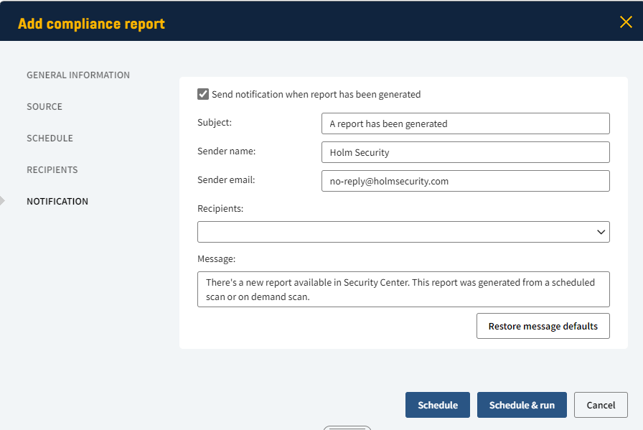Viewport: 643px width, 430px height.
Task: Click the Sender email input box
Action: [465, 181]
